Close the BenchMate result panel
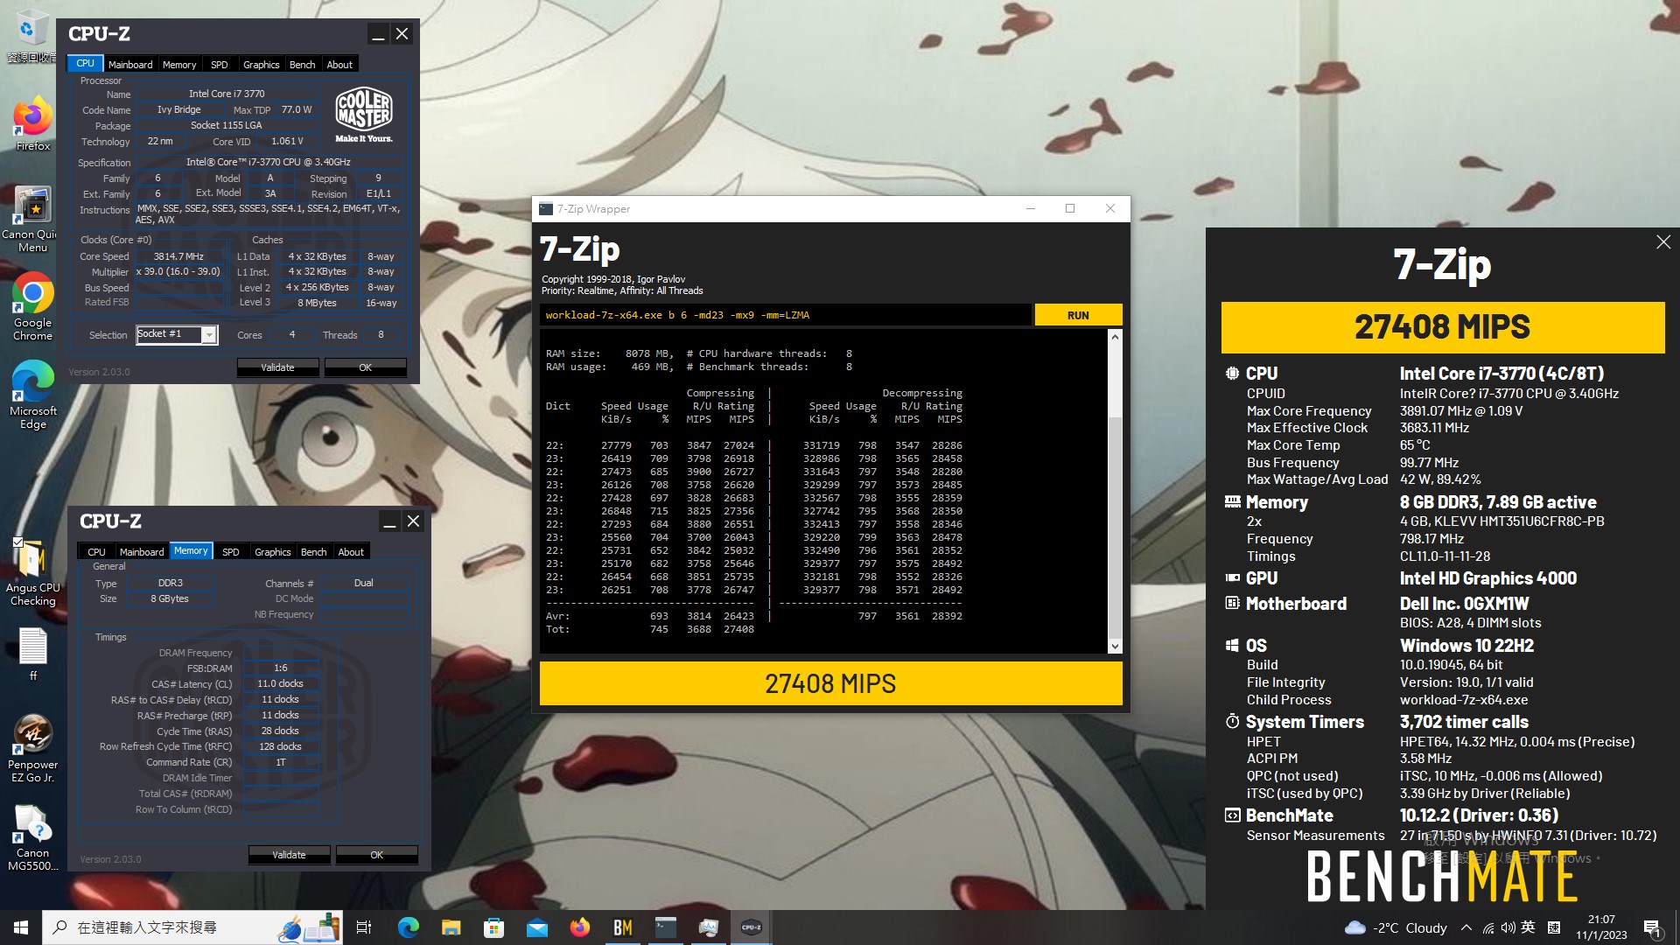The image size is (1680, 945). 1663,242
